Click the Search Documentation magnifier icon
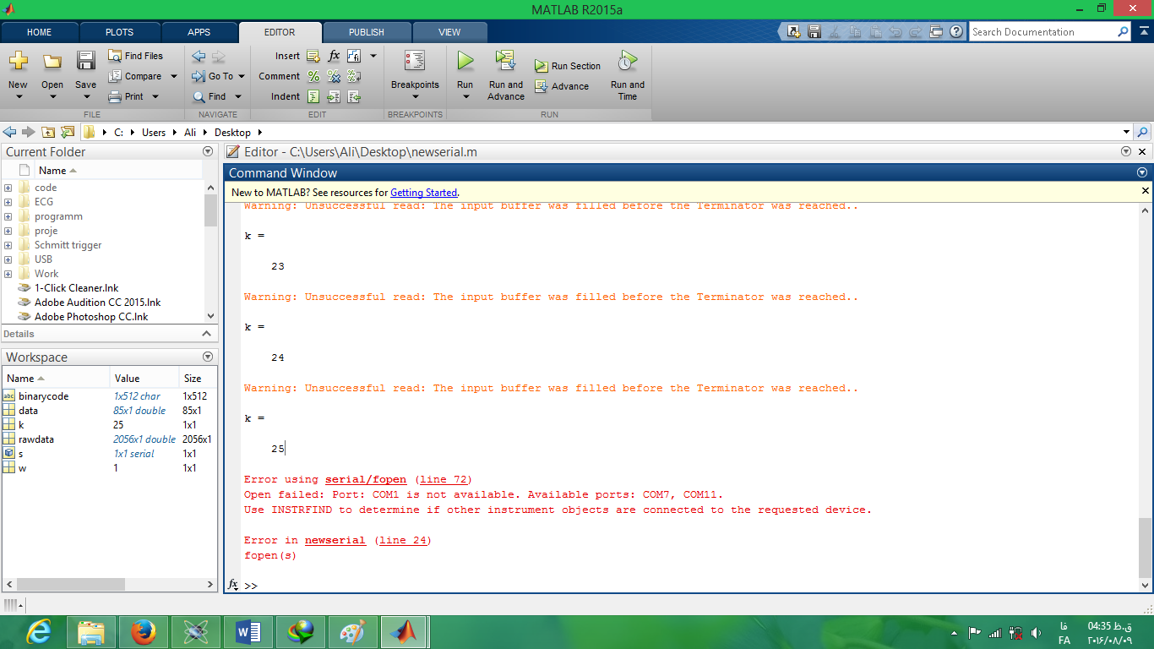This screenshot has height=649, width=1154. click(x=1123, y=32)
